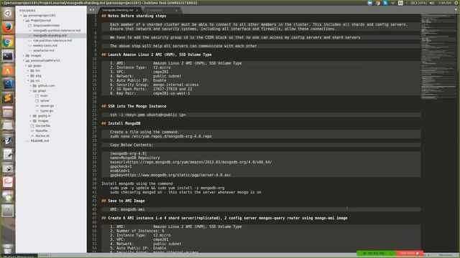The image size is (460, 258).
Task: Open mongodb-partition-tolerance.md in sidebar
Action: (57, 30)
